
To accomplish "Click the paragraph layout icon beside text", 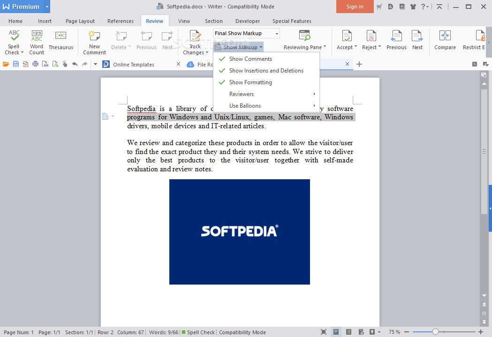I will pyautogui.click(x=106, y=117).
